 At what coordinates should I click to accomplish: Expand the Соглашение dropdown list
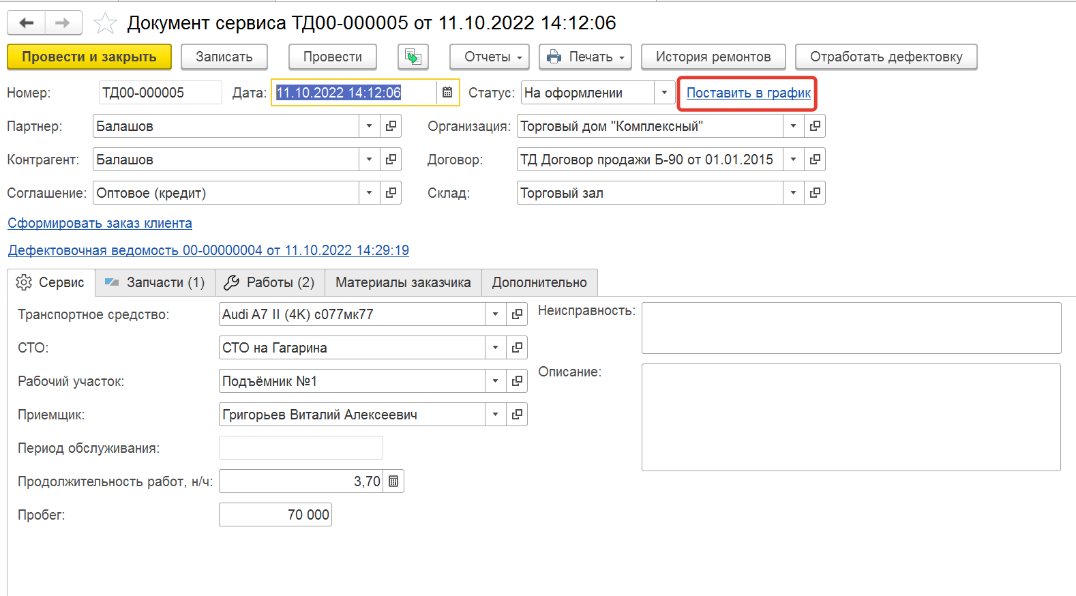click(369, 193)
